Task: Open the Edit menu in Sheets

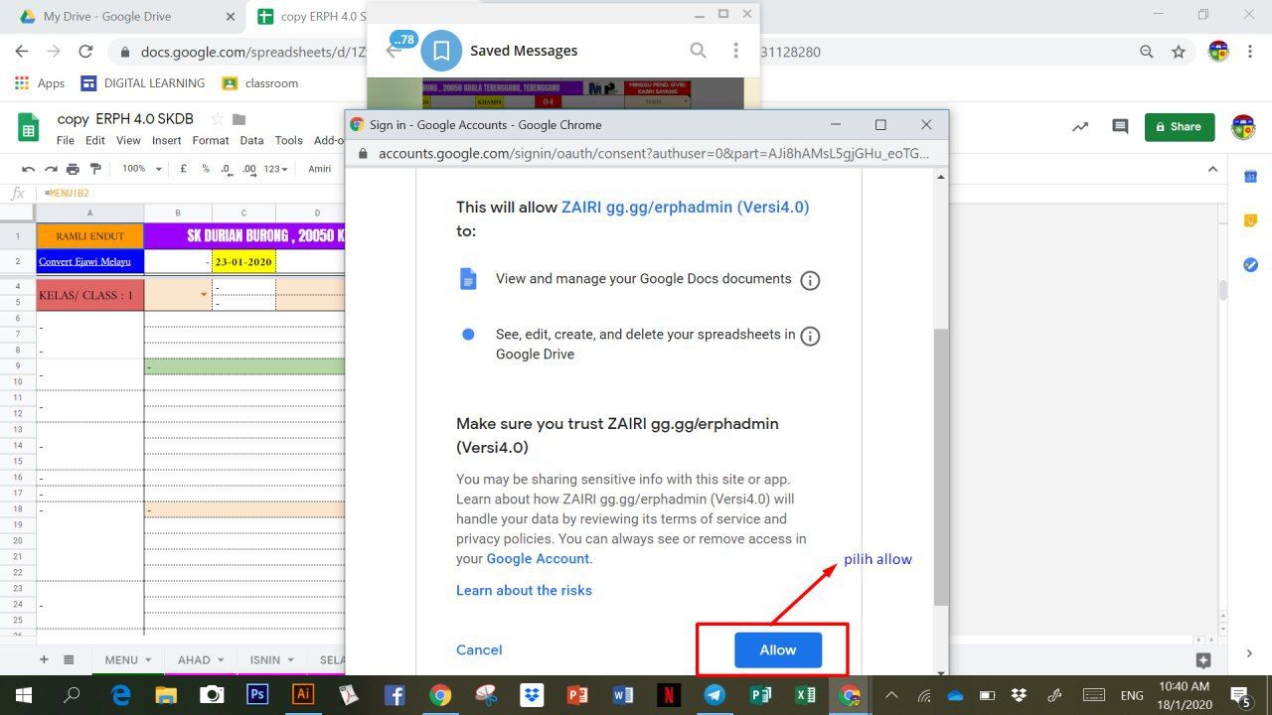Action: coord(95,141)
